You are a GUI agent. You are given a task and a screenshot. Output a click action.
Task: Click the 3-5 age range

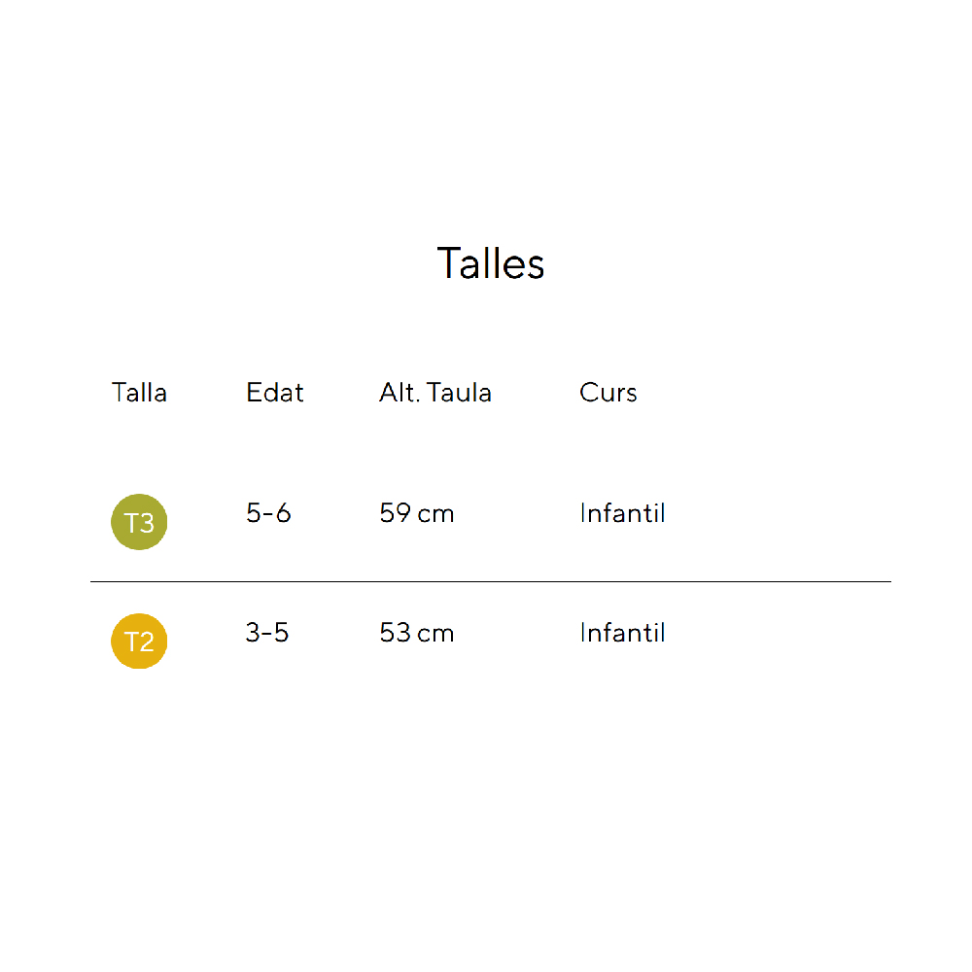[x=267, y=633]
